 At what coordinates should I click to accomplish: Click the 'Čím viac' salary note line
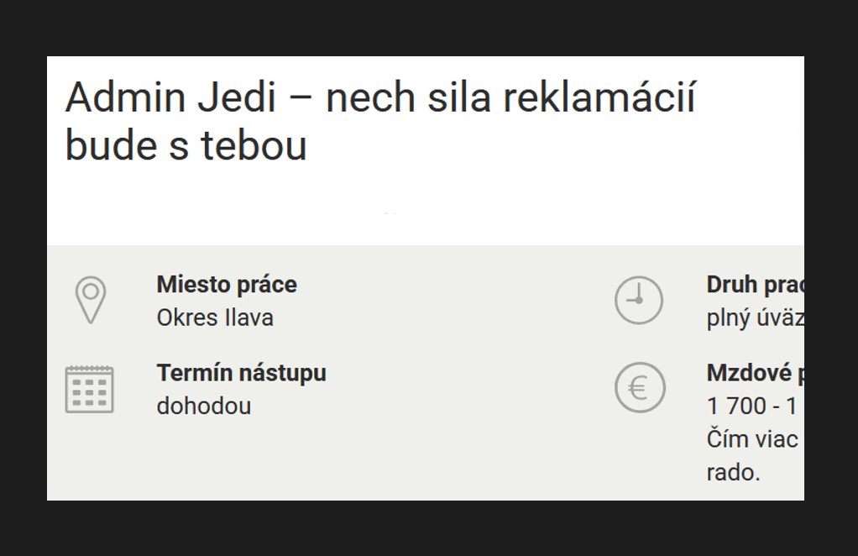pyautogui.click(x=752, y=439)
